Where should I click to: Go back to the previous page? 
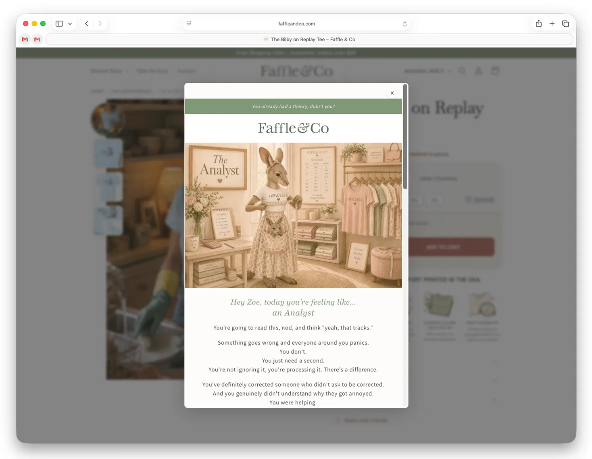87,24
